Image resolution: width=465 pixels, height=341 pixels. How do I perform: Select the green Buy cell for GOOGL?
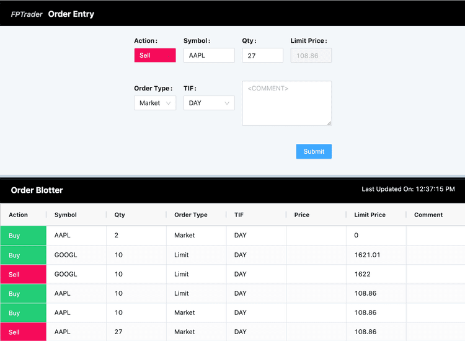[24, 255]
